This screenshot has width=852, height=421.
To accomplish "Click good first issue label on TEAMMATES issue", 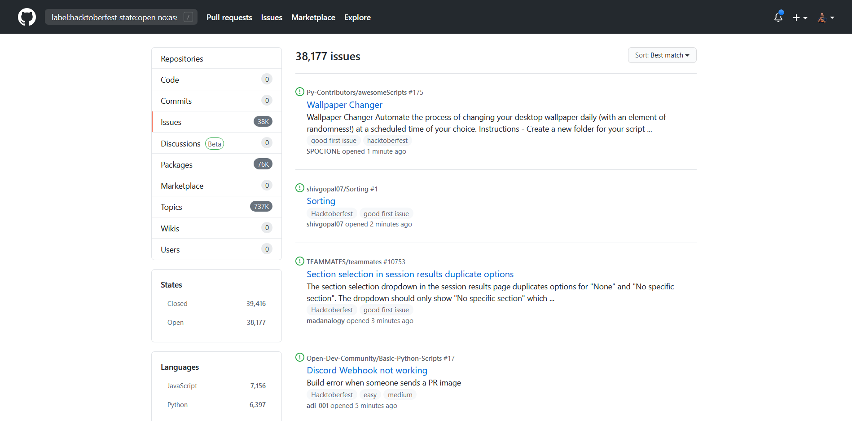I will 386,310.
